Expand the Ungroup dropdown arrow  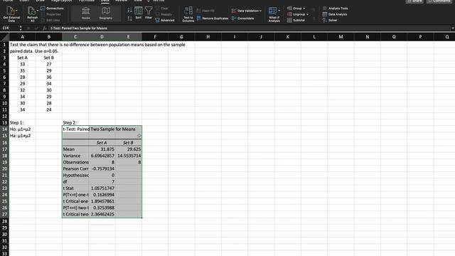[308, 14]
